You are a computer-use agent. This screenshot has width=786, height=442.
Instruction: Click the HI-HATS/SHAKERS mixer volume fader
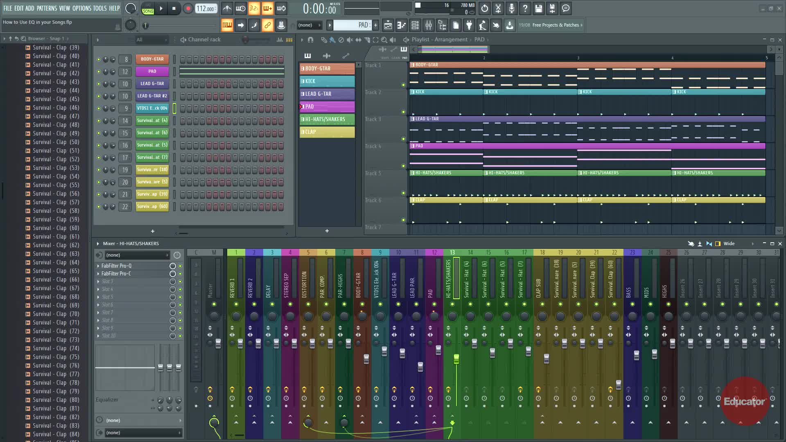click(x=456, y=359)
